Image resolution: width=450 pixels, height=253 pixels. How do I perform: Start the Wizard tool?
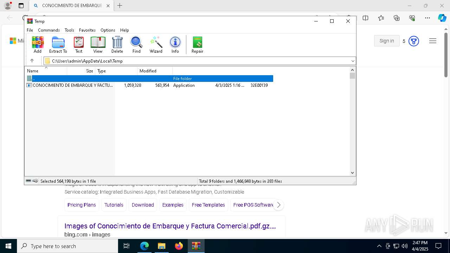[156, 45]
